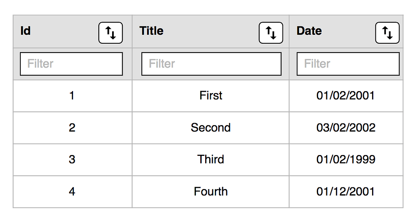Click the 01/02/1999 date cell
416x219 pixels.
click(x=346, y=159)
